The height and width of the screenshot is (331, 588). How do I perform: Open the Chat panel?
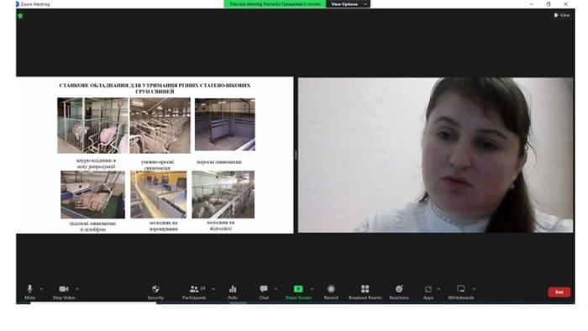(264, 292)
